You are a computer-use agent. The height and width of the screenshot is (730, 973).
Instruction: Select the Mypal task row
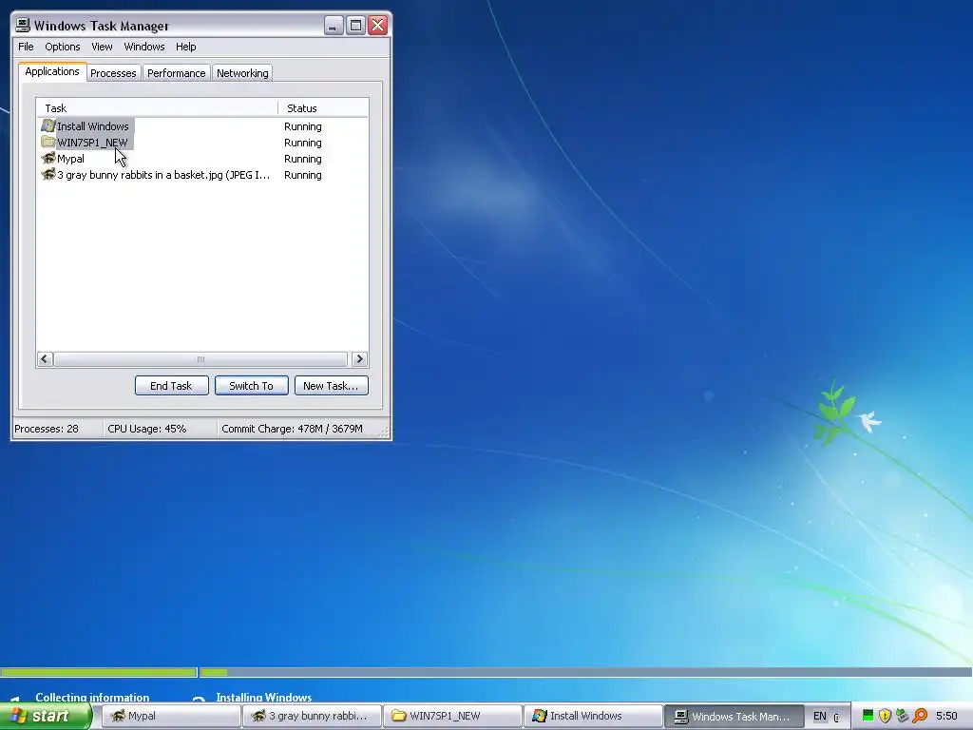pos(202,159)
